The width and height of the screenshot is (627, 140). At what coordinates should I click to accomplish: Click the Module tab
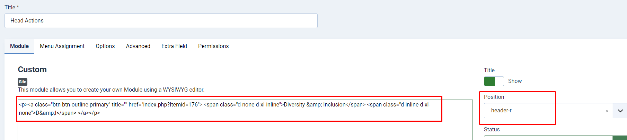pyautogui.click(x=19, y=46)
